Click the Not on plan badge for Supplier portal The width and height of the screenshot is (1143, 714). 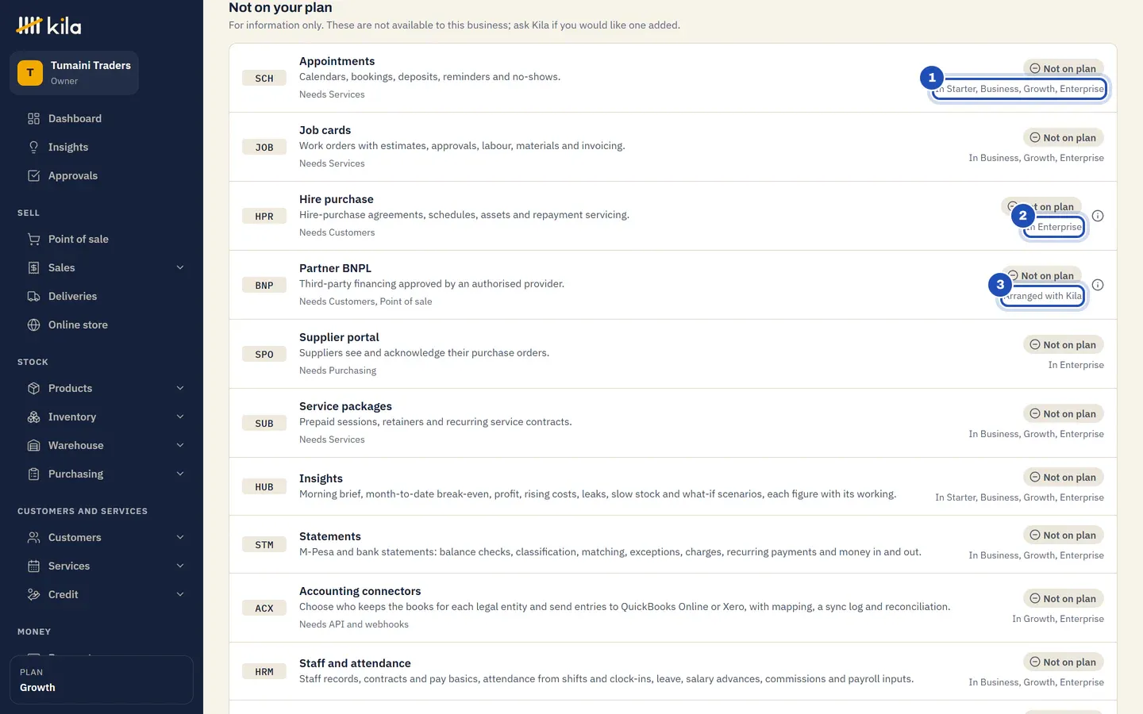[x=1063, y=345]
